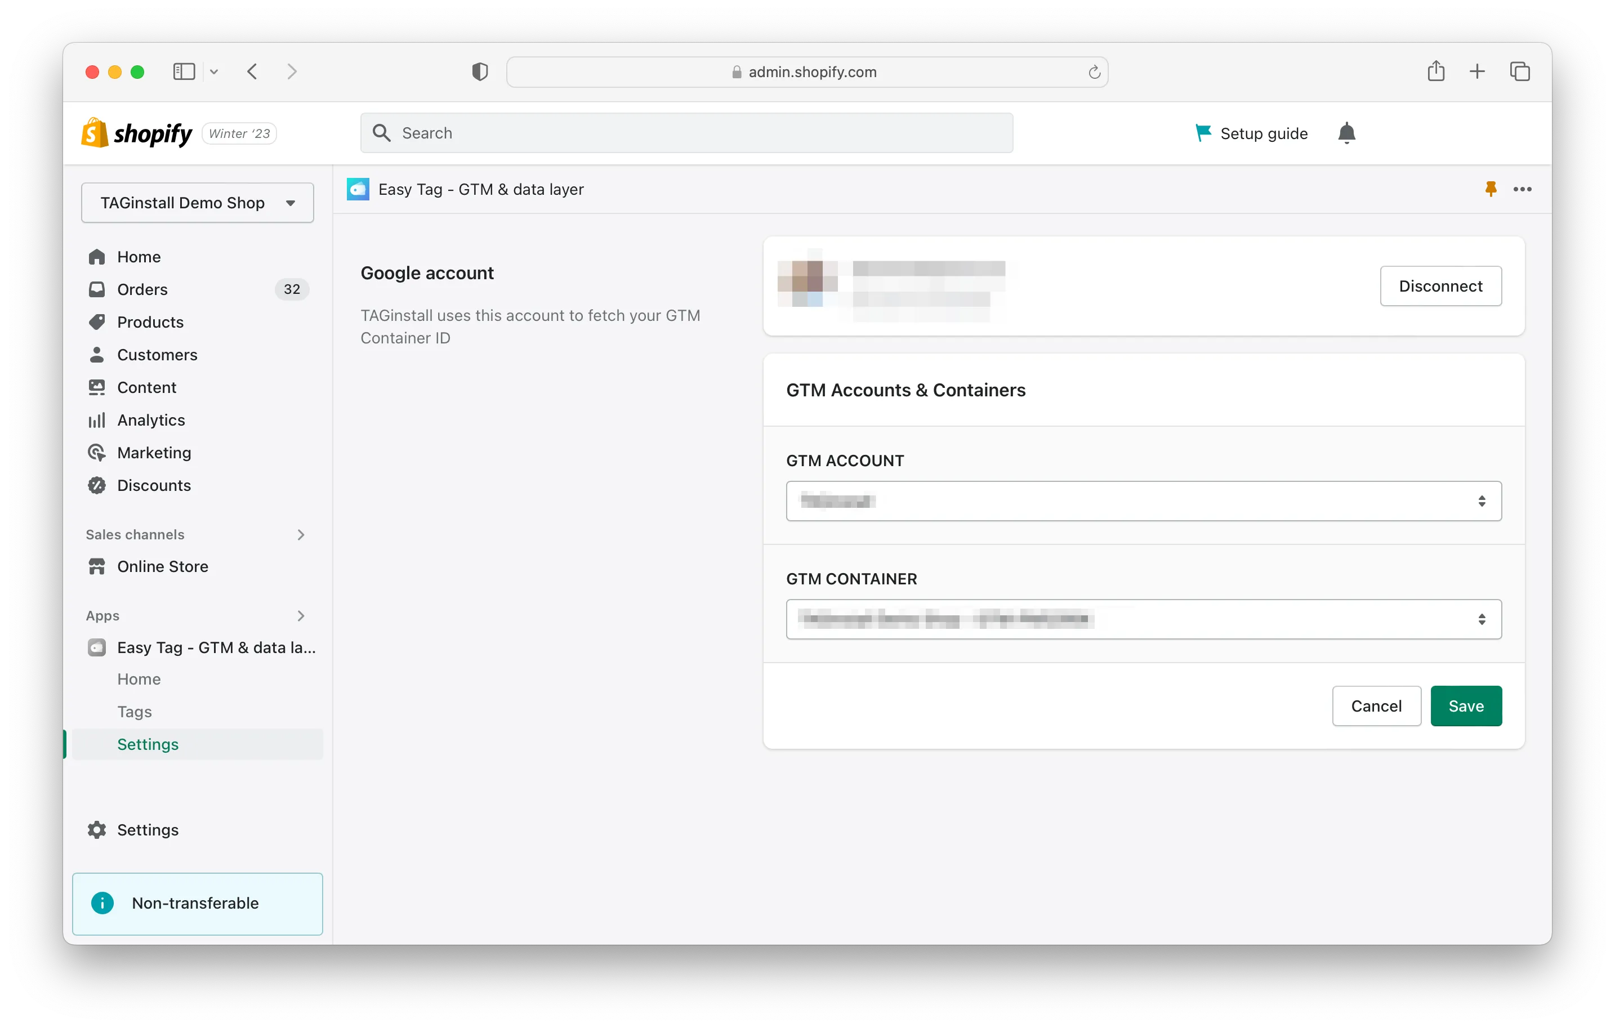Click the Shopify Search field
This screenshot has height=1028, width=1615.
686,133
